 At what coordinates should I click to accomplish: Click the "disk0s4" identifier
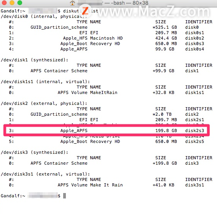point(195,49)
